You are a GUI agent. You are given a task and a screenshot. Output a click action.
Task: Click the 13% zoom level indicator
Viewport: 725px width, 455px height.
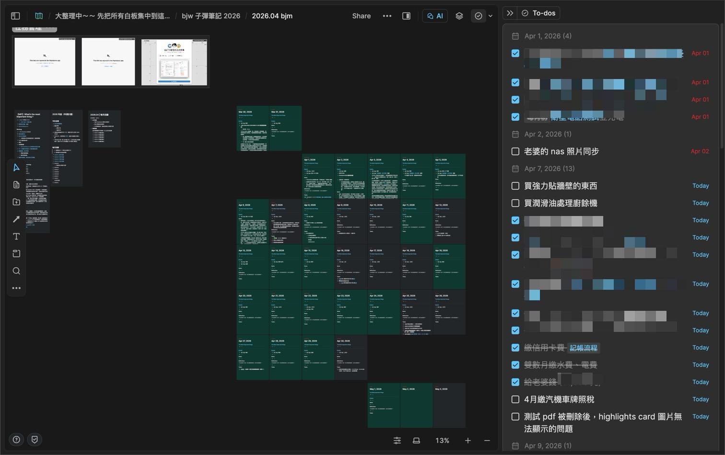click(x=442, y=441)
